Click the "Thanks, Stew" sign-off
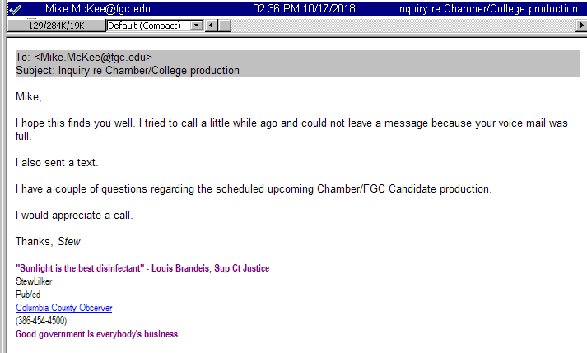Viewport: 587px width, 353px height. pyautogui.click(x=48, y=242)
